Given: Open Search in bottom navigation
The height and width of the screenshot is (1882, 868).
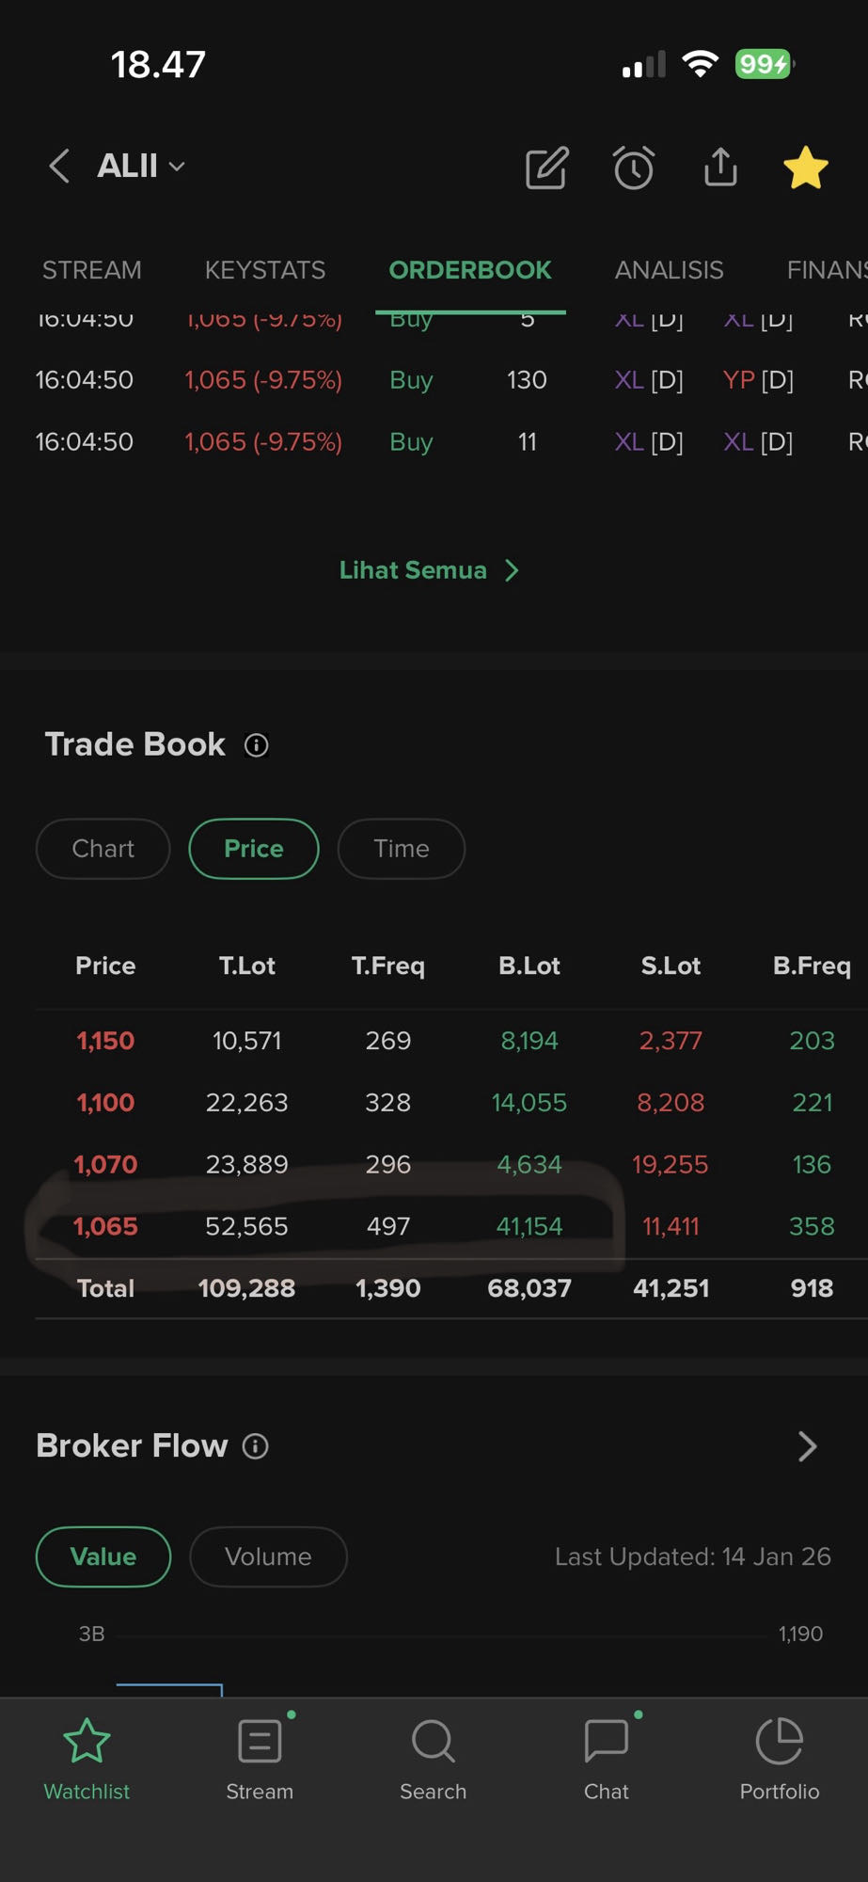Looking at the screenshot, I should pos(433,1759).
